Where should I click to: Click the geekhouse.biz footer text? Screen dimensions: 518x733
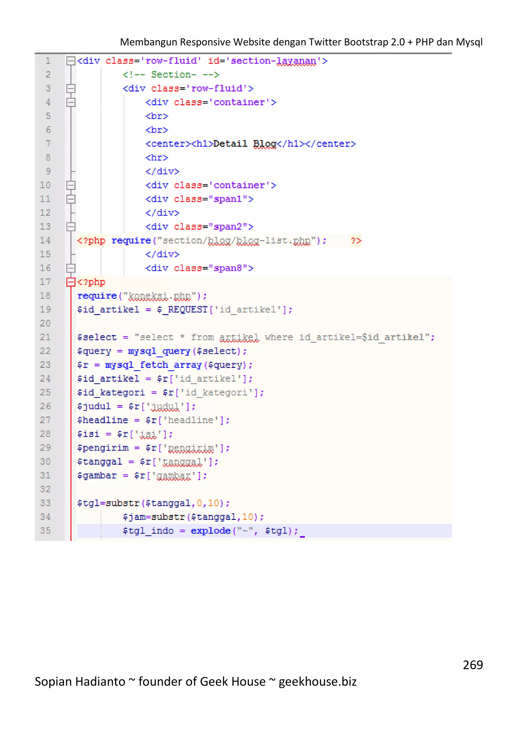click(317, 682)
